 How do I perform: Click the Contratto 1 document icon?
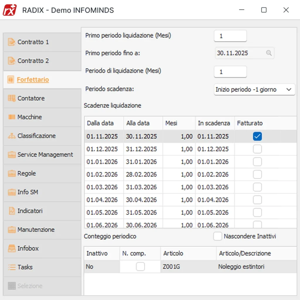(12, 42)
